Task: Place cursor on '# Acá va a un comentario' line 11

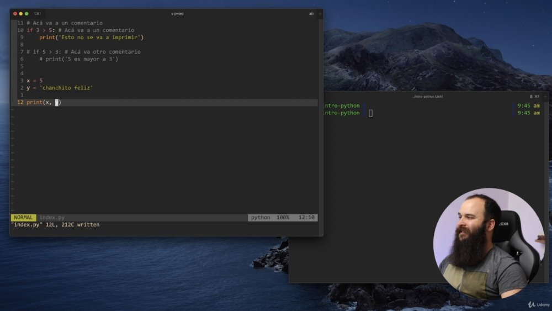Action: [65, 23]
